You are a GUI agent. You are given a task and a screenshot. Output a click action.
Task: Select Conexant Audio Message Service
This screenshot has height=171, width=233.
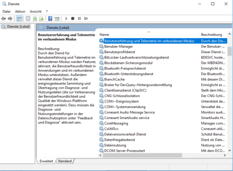[130, 112]
